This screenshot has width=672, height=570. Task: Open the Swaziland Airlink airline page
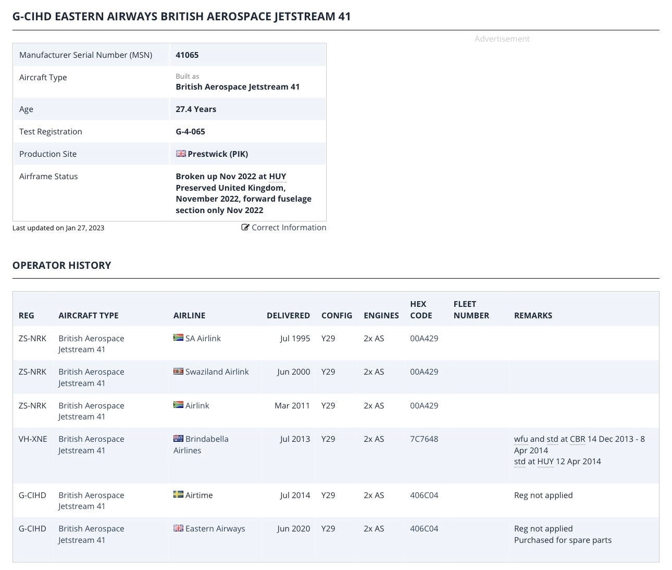[217, 372]
